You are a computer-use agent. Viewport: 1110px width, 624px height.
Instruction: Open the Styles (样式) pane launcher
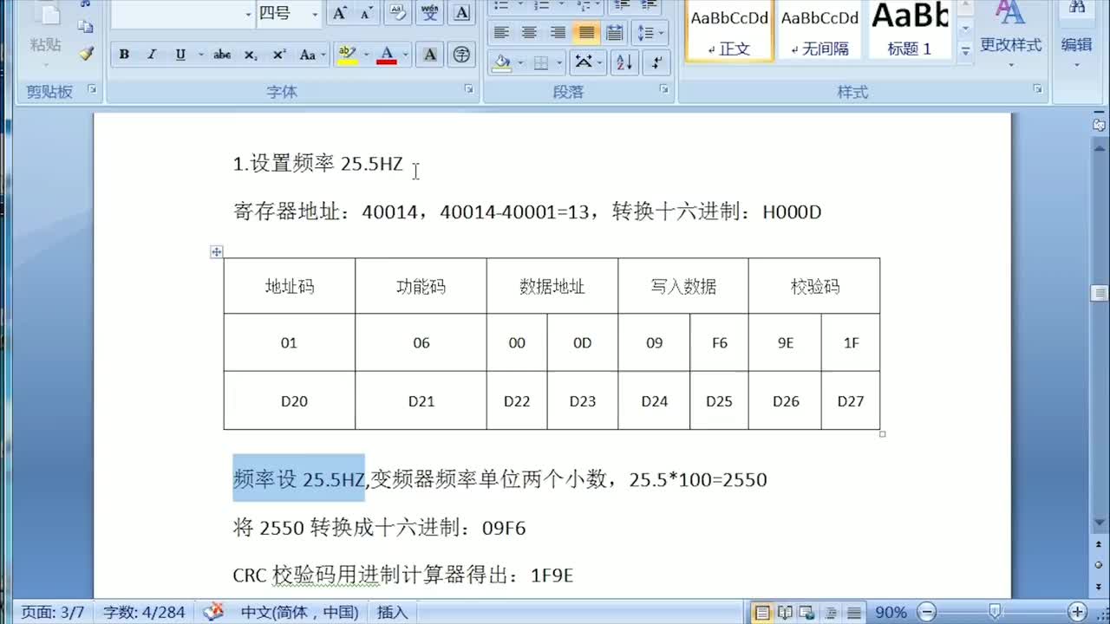1037,88
